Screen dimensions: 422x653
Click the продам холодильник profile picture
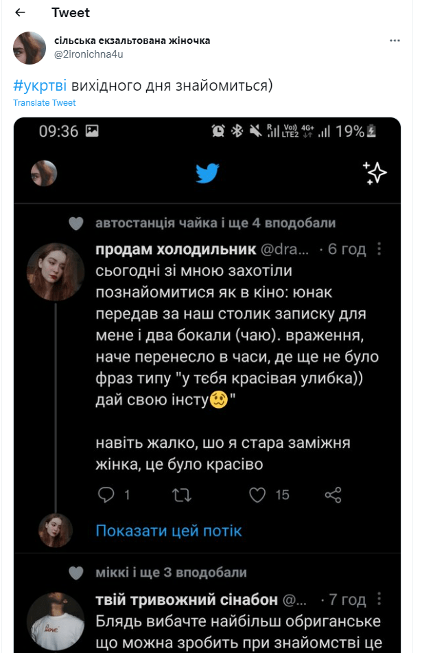tap(56, 270)
